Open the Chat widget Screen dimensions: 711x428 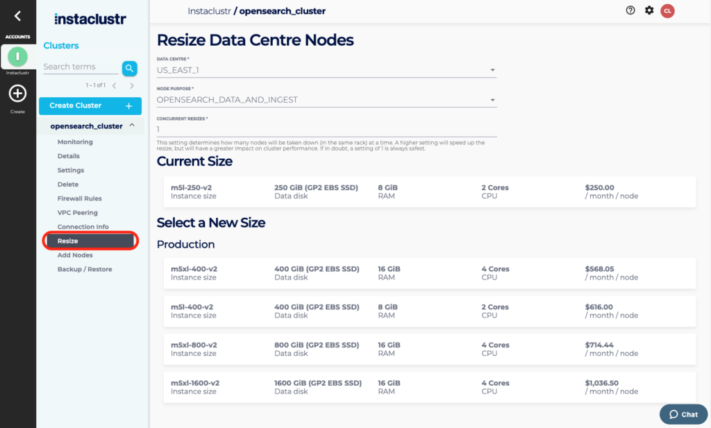click(683, 414)
